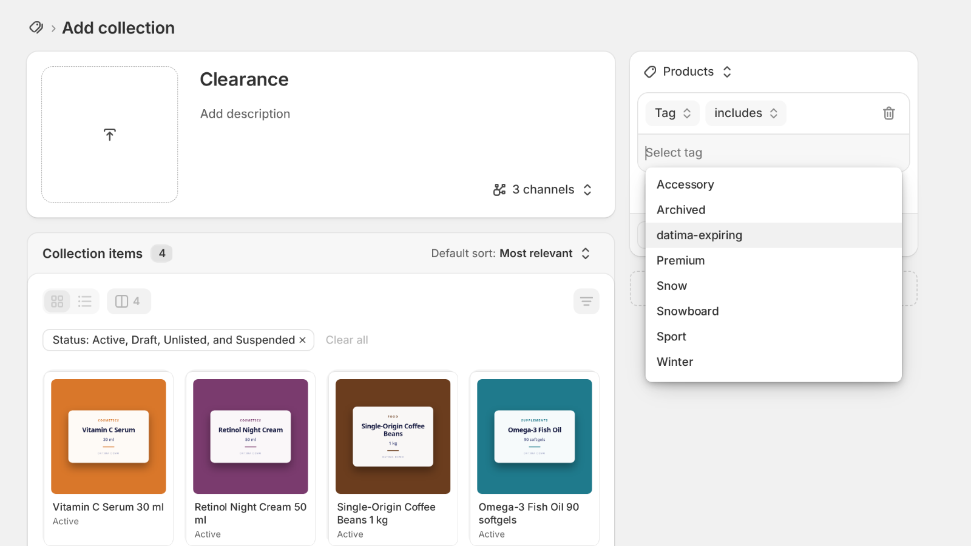The height and width of the screenshot is (546, 971).
Task: Choose the Snowboard tag
Action: point(773,311)
